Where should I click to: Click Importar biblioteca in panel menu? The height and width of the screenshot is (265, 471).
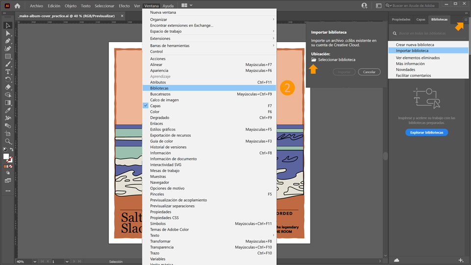click(x=412, y=51)
